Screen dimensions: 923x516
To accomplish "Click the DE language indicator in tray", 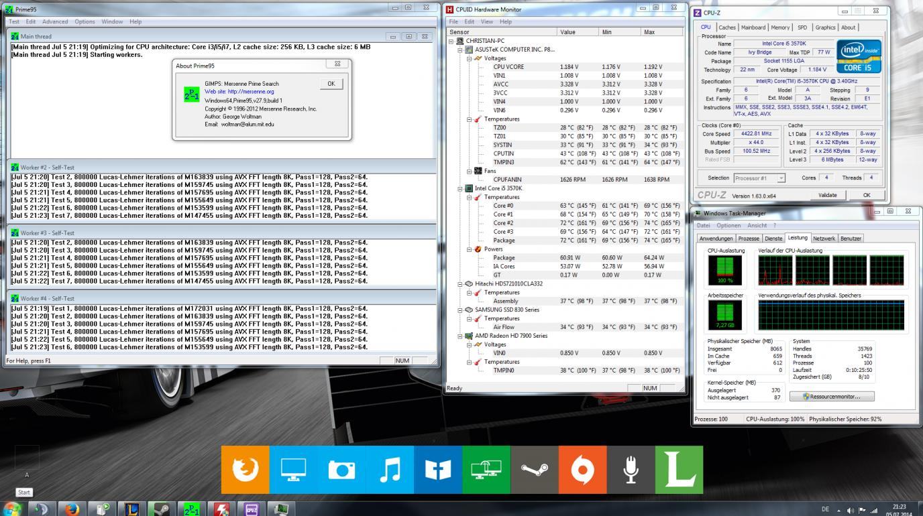I will [826, 509].
